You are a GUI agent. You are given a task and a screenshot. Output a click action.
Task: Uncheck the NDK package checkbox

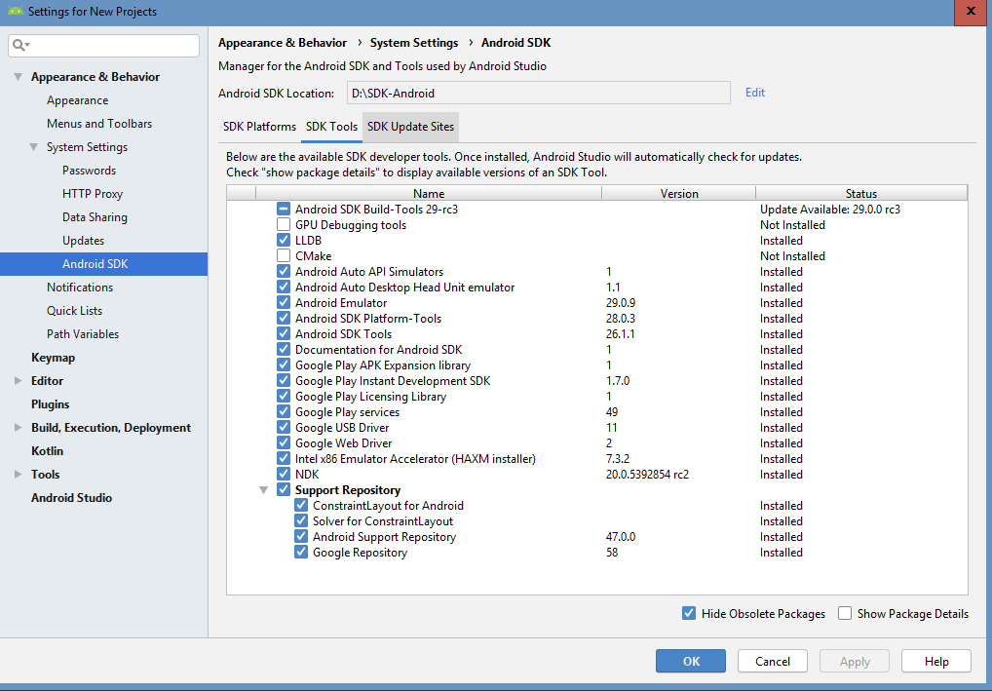click(x=284, y=475)
